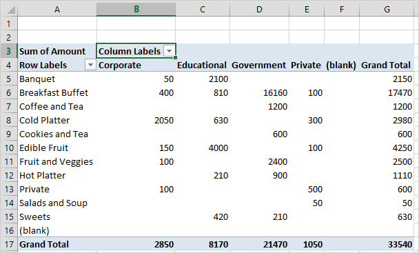
Task: Open the Row Labels filter dropdown
Action: click(x=90, y=65)
